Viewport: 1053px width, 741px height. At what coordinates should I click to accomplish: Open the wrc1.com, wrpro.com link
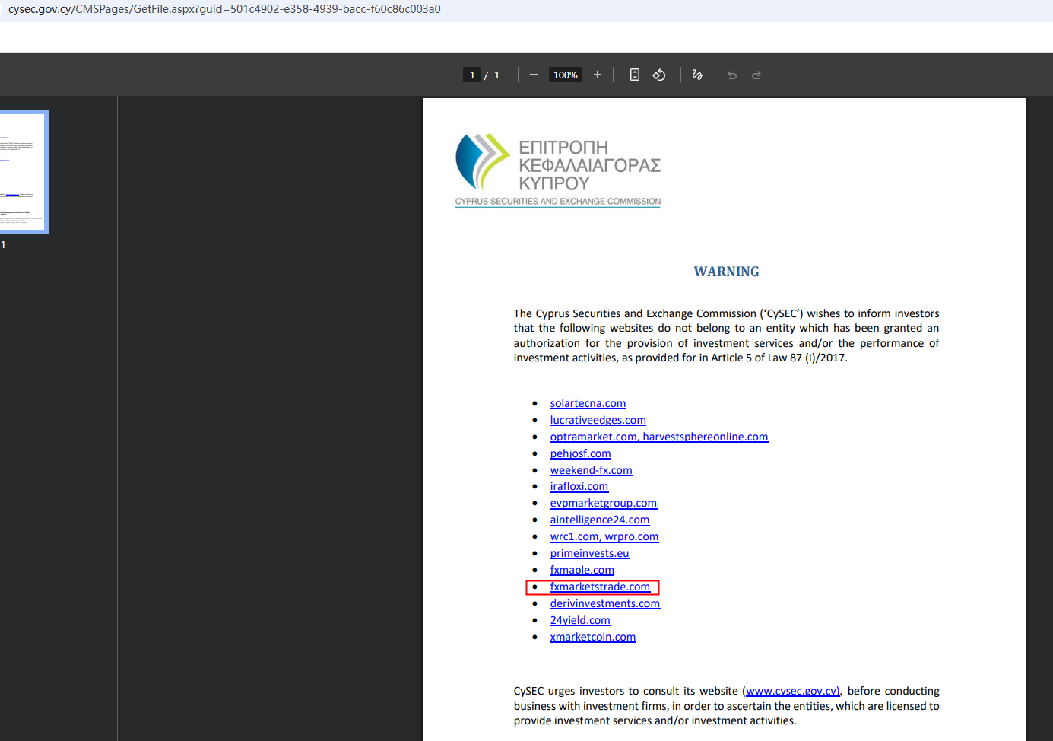[x=604, y=536]
